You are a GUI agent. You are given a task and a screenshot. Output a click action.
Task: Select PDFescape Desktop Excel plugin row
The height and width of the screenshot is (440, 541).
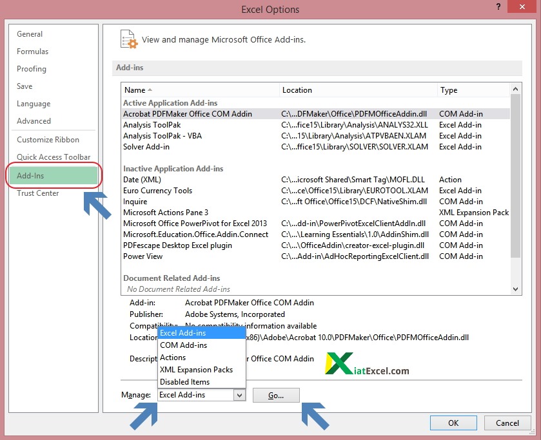[316, 245]
